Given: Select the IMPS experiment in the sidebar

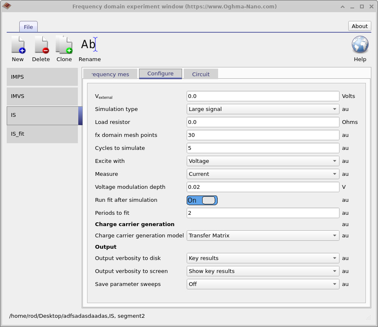Looking at the screenshot, I should pyautogui.click(x=42, y=77).
